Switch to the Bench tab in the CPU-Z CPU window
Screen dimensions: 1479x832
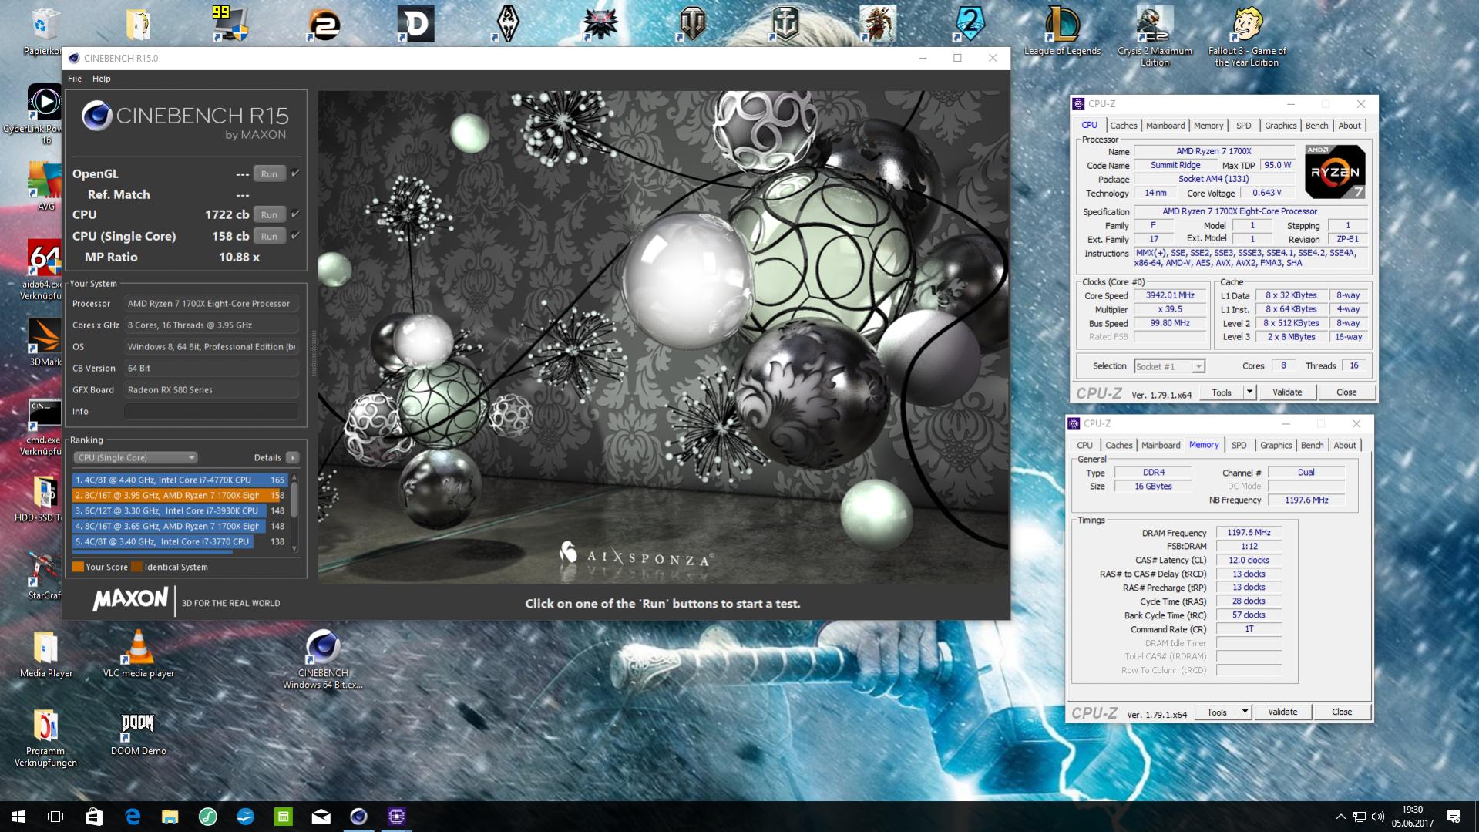point(1316,126)
